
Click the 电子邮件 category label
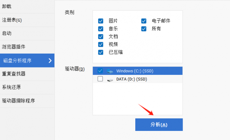[x=161, y=21]
